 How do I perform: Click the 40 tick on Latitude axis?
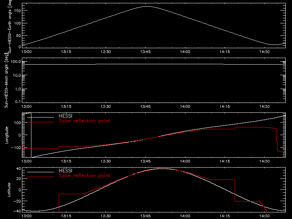click(19, 169)
